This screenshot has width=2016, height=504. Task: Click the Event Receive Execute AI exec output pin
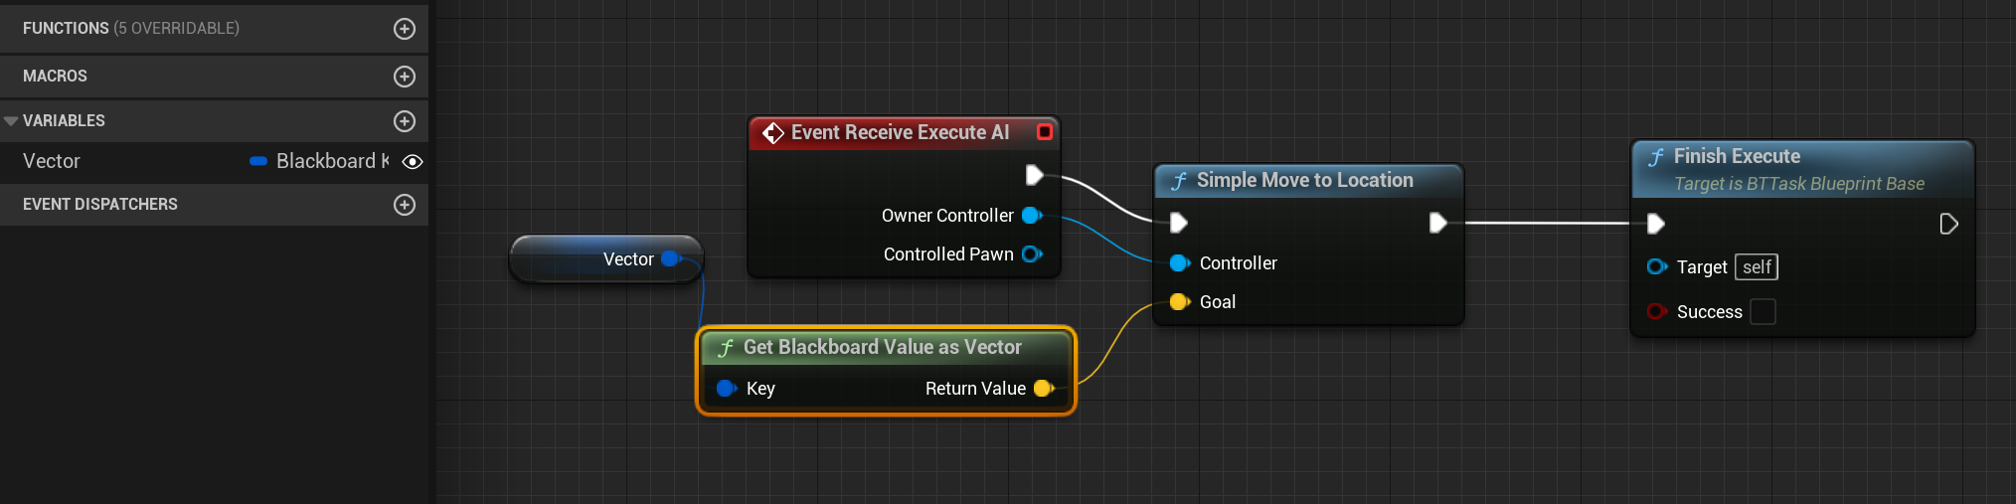click(x=1034, y=175)
